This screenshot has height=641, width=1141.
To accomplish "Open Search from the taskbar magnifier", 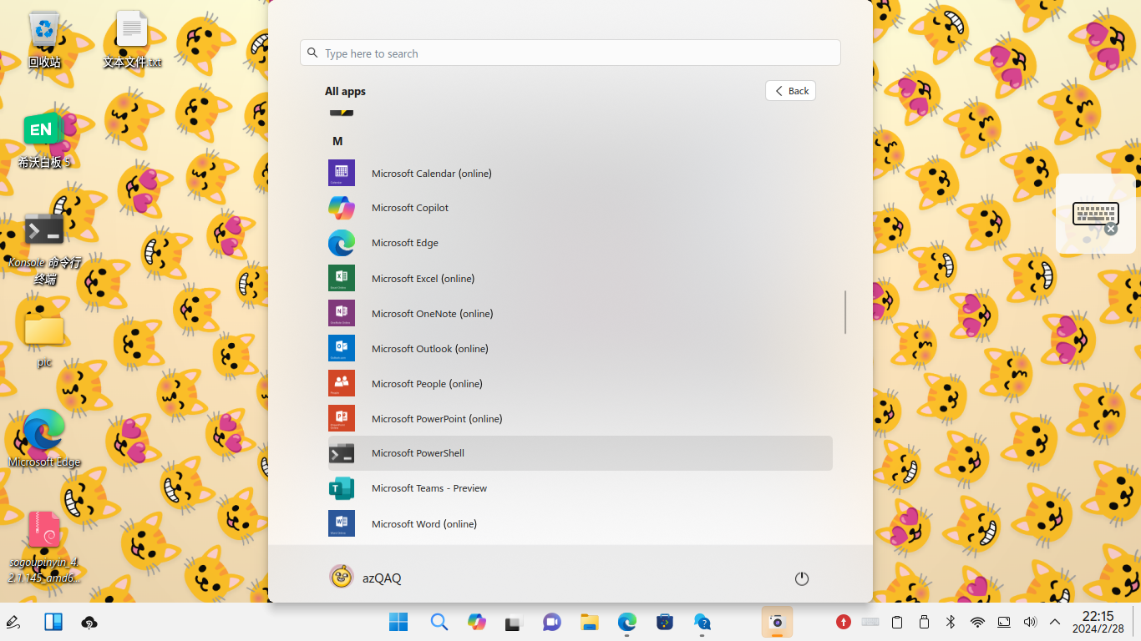I will pyautogui.click(x=439, y=622).
